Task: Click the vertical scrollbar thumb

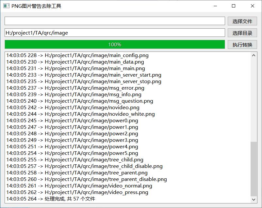Action: click(254, 169)
